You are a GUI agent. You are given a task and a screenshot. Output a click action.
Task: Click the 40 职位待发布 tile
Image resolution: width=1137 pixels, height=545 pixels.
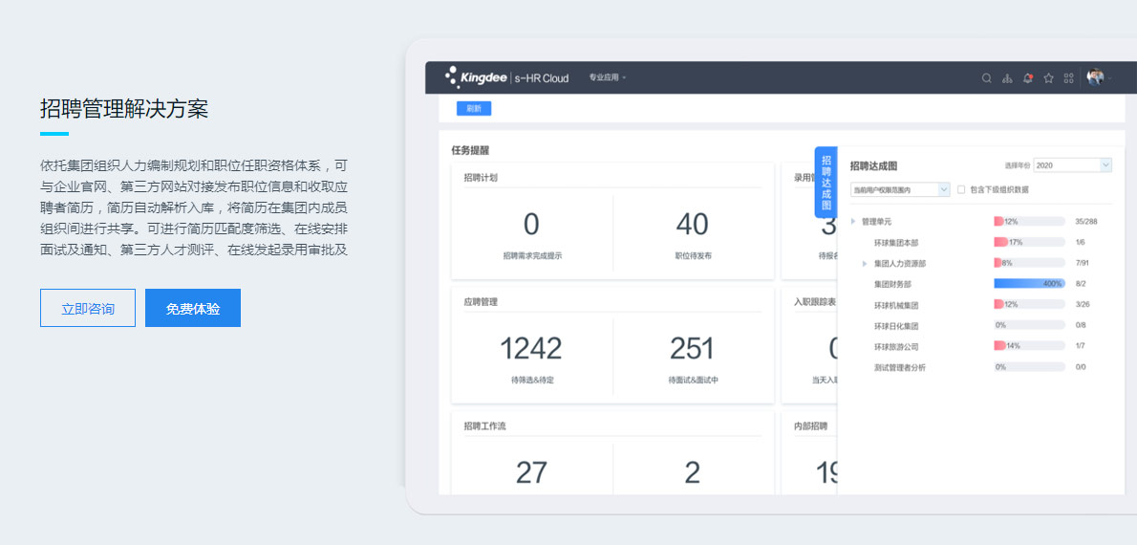(693, 233)
